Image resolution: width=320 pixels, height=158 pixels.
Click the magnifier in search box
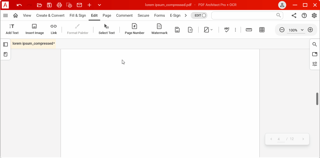(x=278, y=15)
